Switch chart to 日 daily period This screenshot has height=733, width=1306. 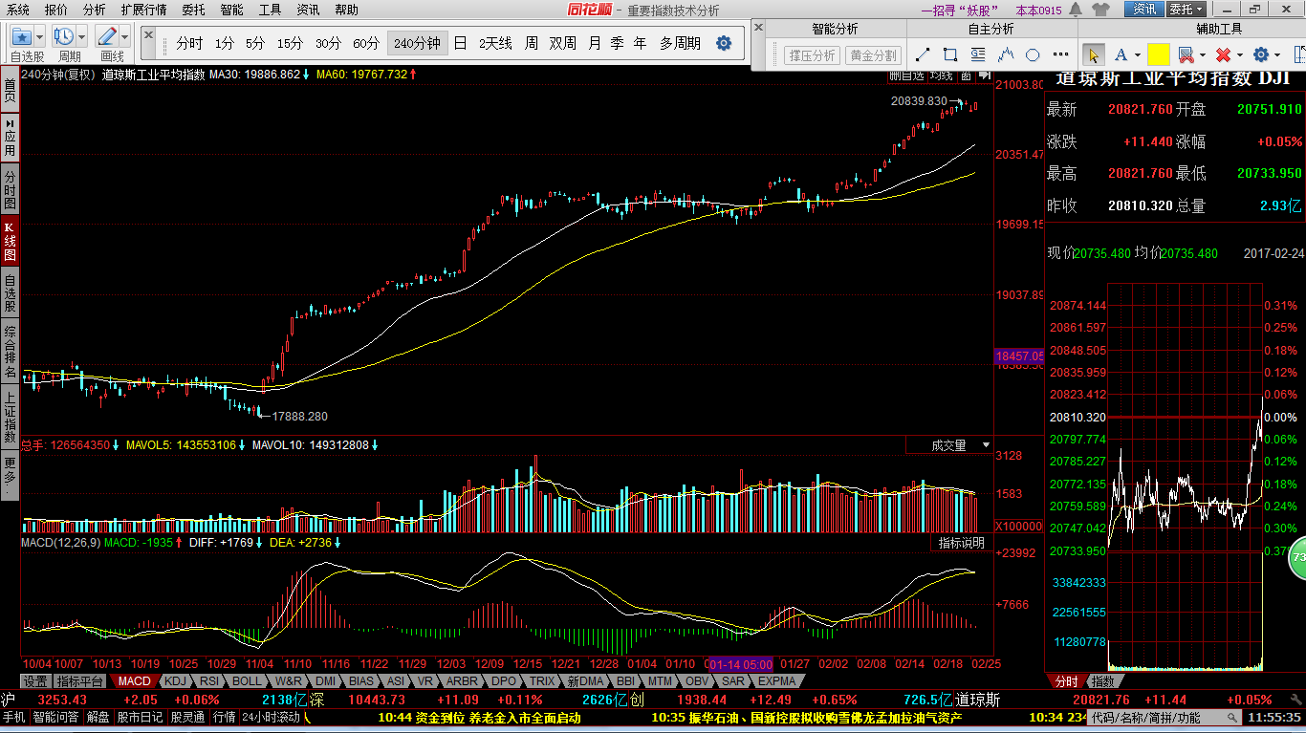(x=460, y=43)
